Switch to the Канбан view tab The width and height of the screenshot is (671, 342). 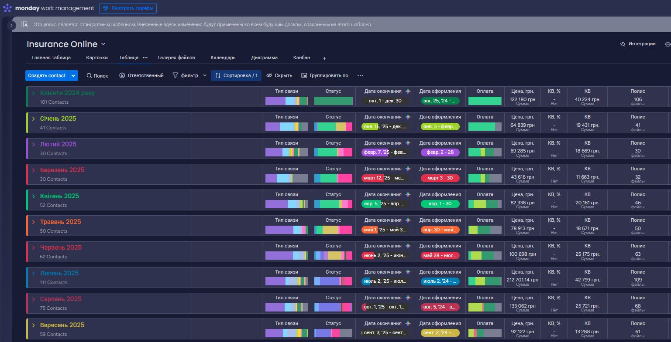(x=301, y=58)
